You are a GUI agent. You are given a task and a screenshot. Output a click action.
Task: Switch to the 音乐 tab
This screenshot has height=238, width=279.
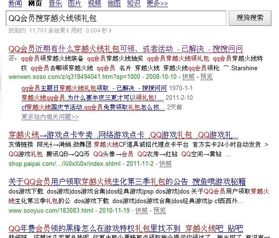pyautogui.click(x=56, y=3)
